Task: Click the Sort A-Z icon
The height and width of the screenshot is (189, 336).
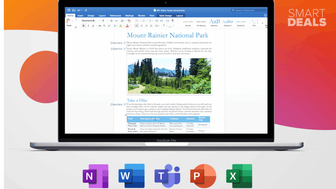Action: tap(167, 21)
